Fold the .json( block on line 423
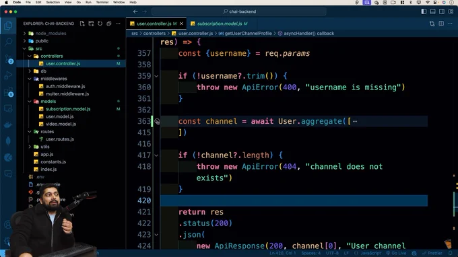The image size is (458, 257). 156,235
